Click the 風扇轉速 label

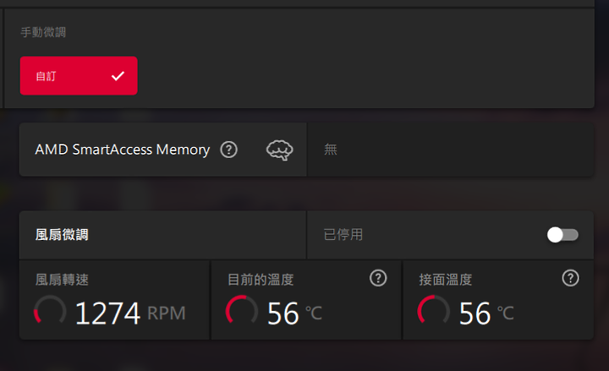(62, 279)
